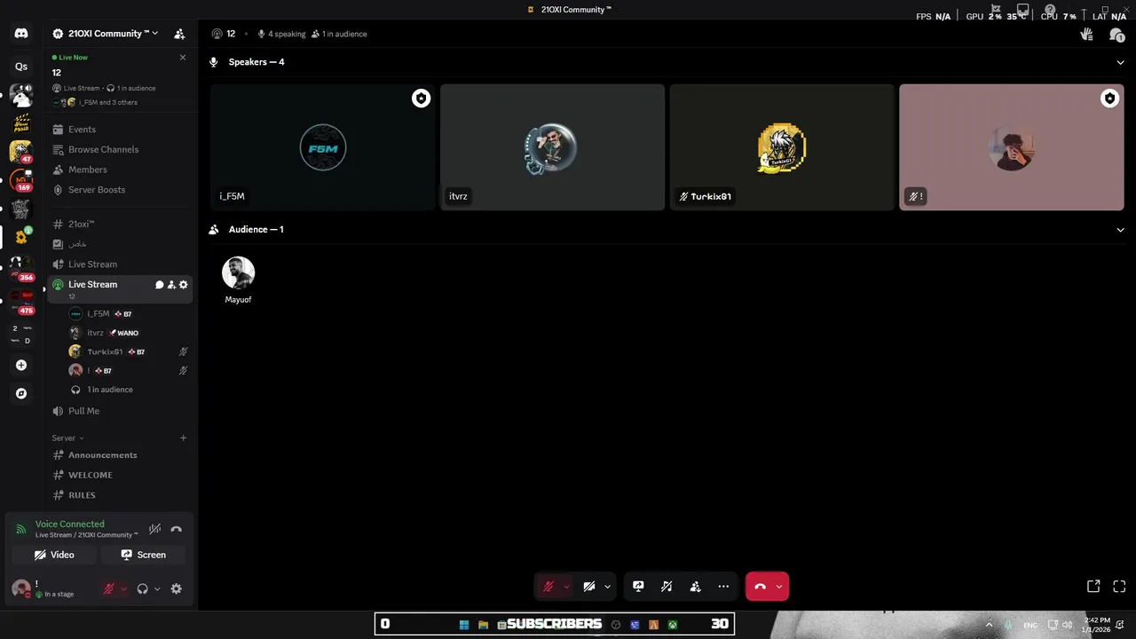Viewport: 1136px width, 639px height.
Task: Open Xbox app from taskbar
Action: (674, 625)
